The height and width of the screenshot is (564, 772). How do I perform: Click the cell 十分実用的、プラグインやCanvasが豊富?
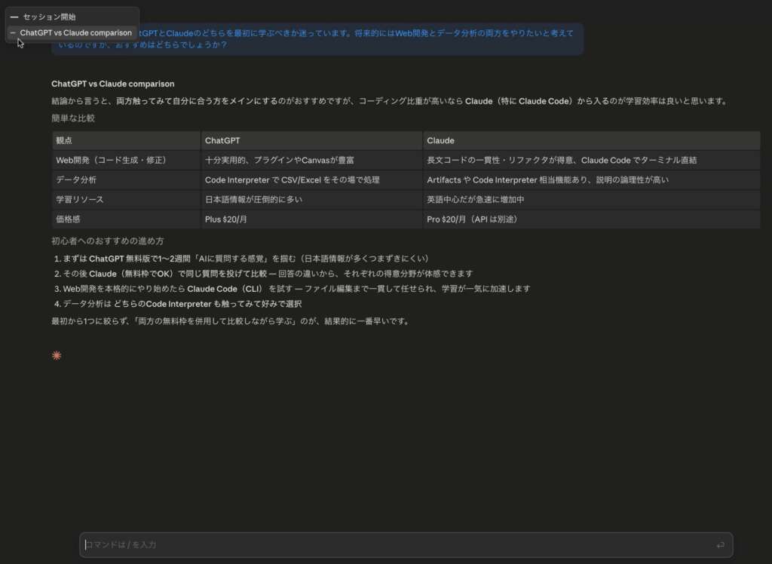(x=311, y=160)
